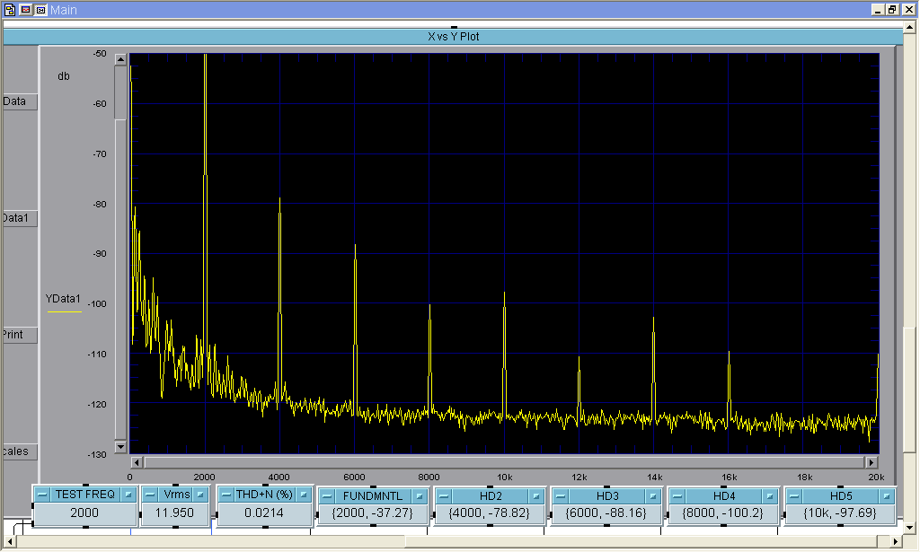The image size is (920, 552).
Task: Minimize the HD4 display object
Action: coord(677,496)
